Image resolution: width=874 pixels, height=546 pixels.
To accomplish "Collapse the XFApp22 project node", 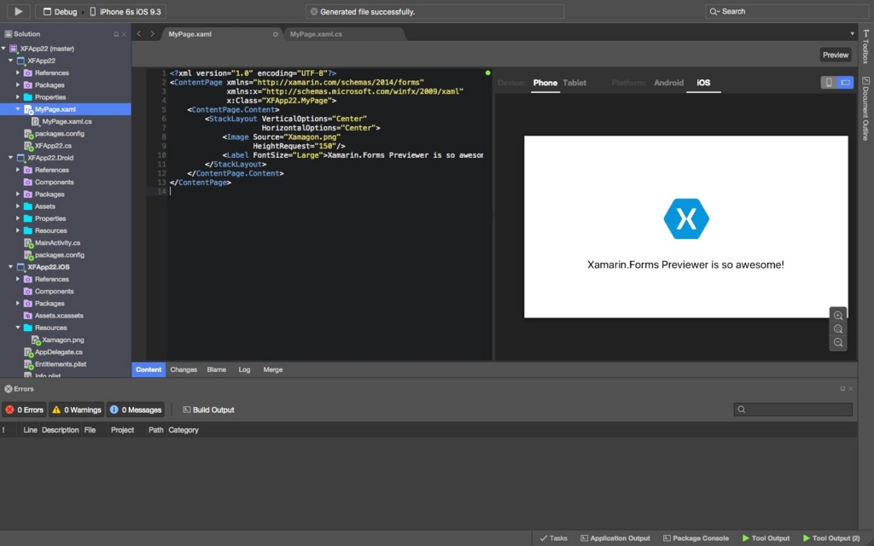I will (x=10, y=61).
